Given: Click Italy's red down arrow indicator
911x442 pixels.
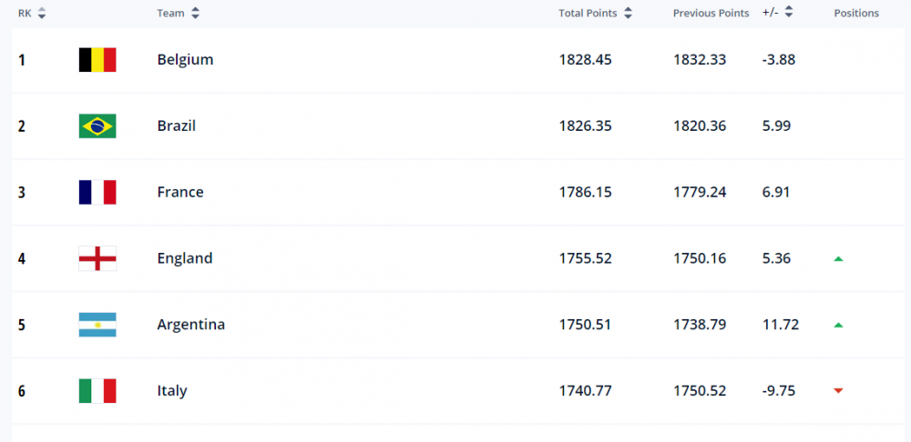Looking at the screenshot, I should 838,391.
